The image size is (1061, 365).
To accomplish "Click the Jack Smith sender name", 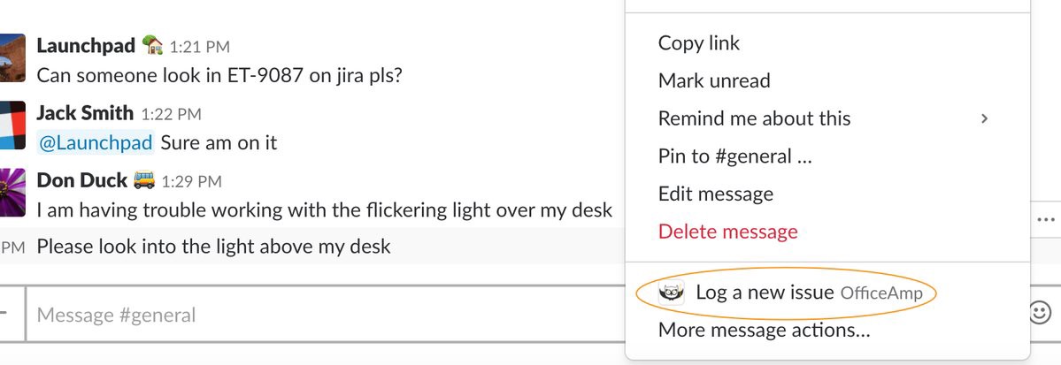I will pyautogui.click(x=85, y=113).
